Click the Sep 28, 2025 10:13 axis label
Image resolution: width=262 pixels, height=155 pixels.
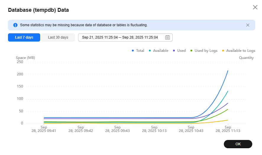154,129
